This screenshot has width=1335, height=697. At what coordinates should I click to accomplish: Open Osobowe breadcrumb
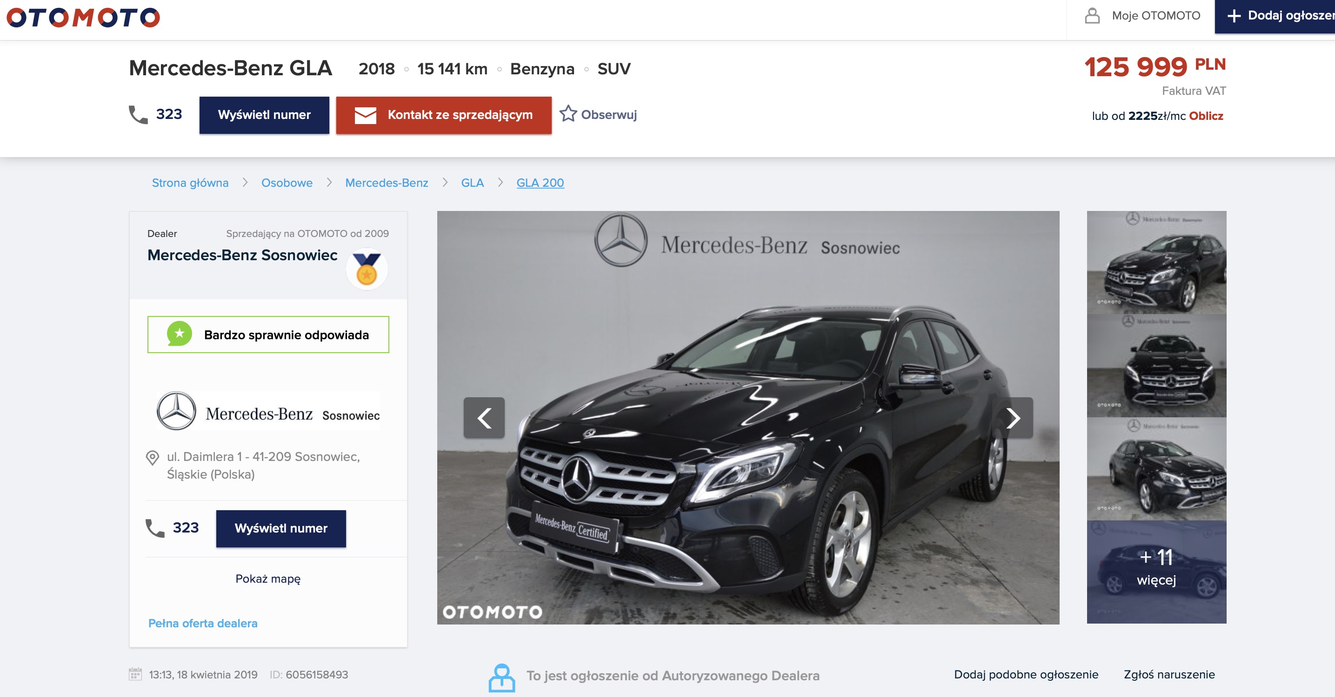[287, 183]
